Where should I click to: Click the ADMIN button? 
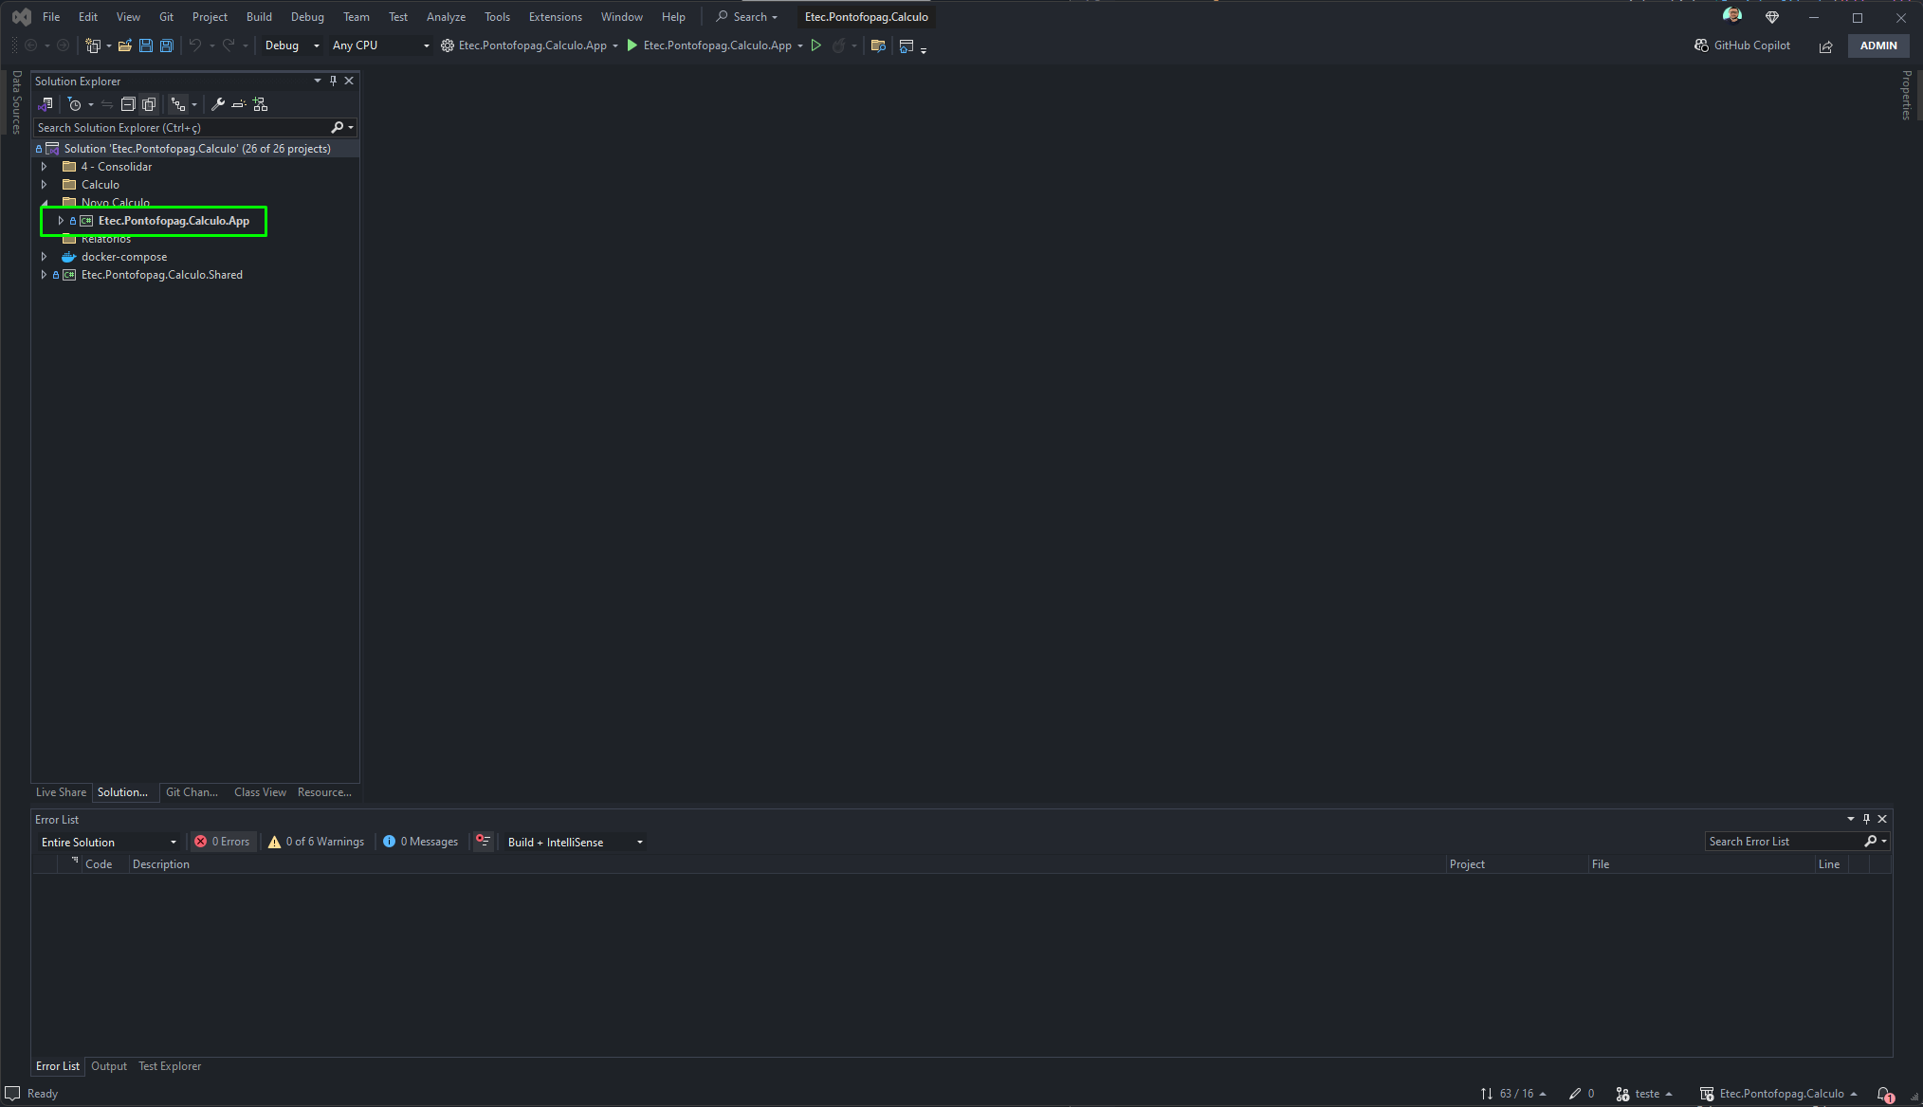[1877, 45]
